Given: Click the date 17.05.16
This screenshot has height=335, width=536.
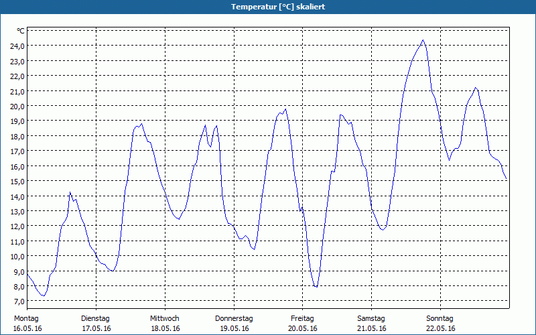Looking at the screenshot, I should point(96,328).
